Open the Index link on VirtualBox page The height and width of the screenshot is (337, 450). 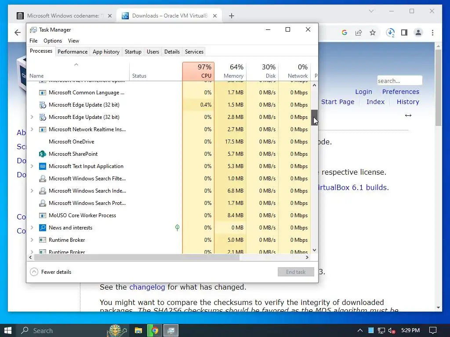[x=375, y=102]
